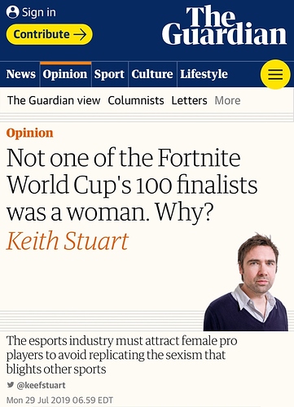Click the orange Opinion label above the headline

(x=30, y=133)
